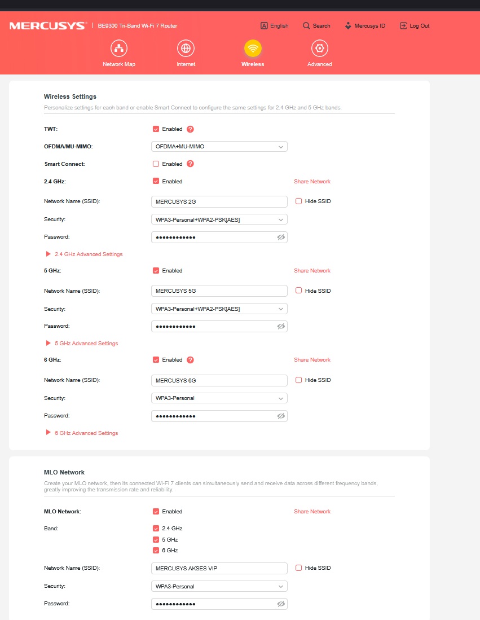Open the Advanced gear icon
Viewport: 480px width, 620px height.
pos(319,49)
